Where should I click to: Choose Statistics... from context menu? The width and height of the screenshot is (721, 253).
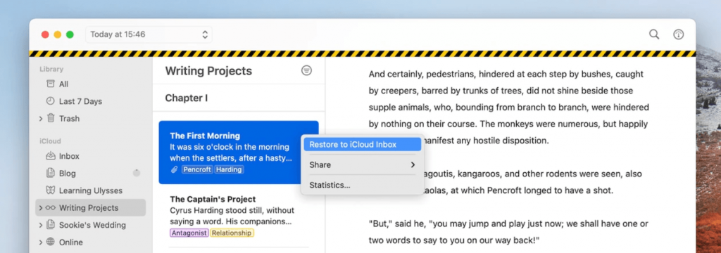pyautogui.click(x=362, y=185)
